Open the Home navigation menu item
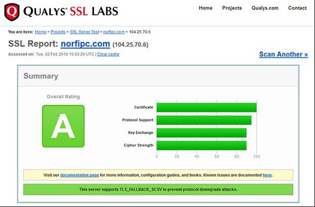This screenshot has height=207, width=315. 205,8
